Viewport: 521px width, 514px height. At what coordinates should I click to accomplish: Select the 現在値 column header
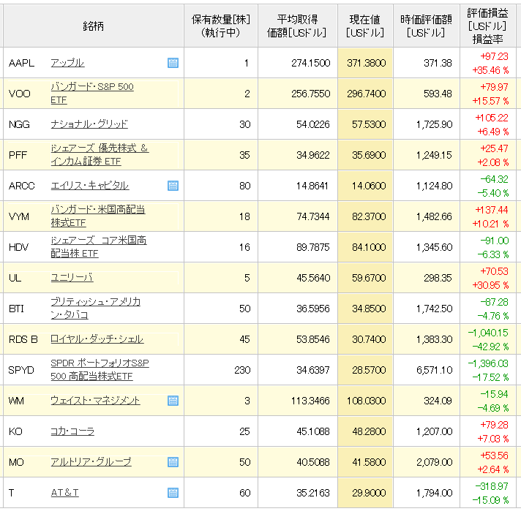tap(365, 26)
